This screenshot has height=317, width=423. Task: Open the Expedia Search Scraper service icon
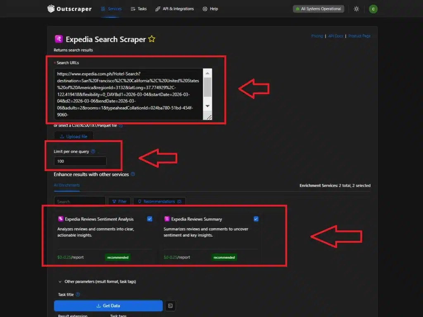[58, 39]
